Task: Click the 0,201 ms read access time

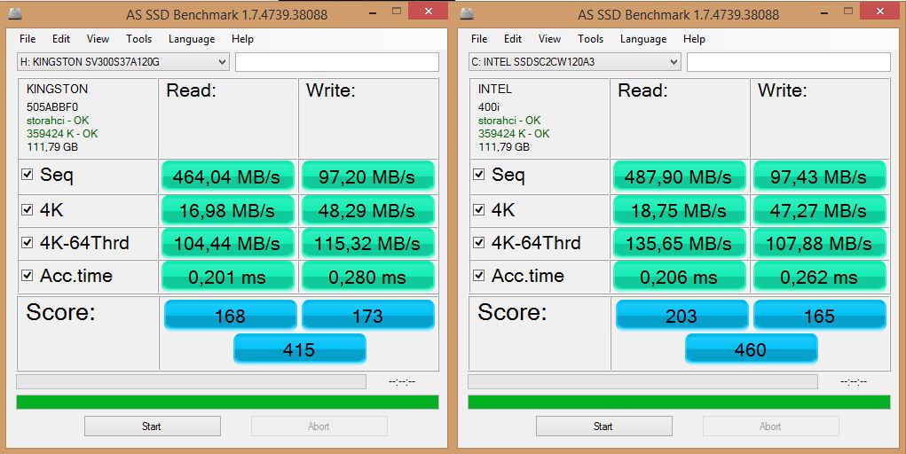Action: coord(227,277)
